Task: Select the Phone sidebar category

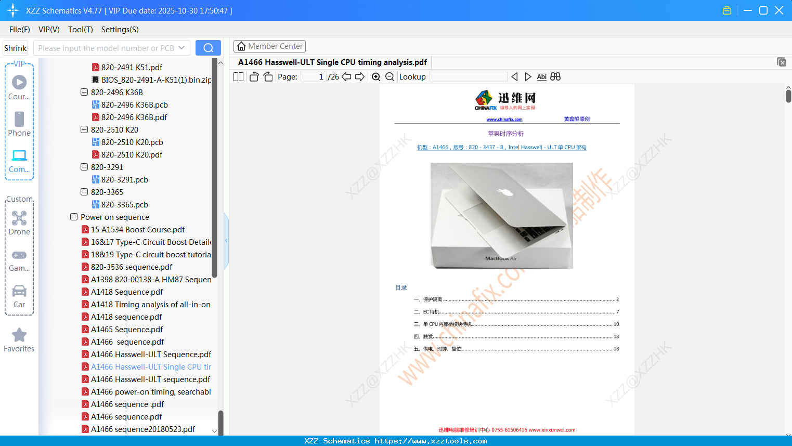Action: (19, 124)
